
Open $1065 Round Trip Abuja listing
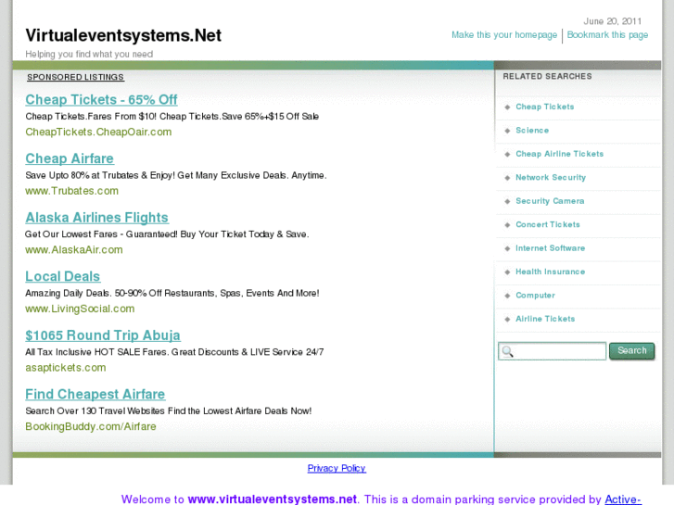103,335
